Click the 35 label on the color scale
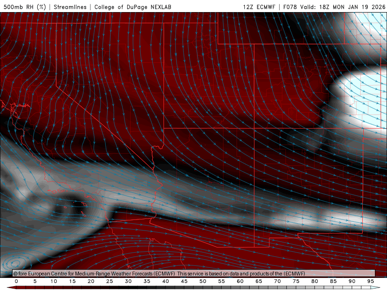387x290 pixels. point(147,281)
